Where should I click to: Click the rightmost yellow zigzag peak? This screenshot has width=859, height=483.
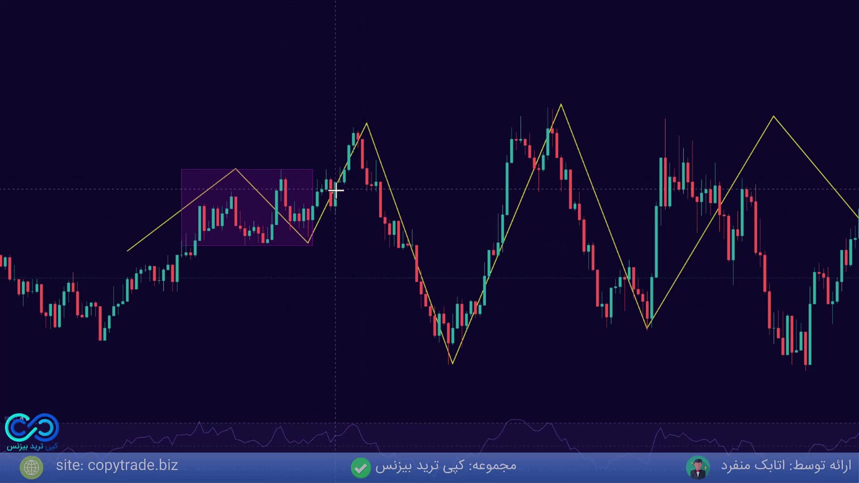point(774,116)
